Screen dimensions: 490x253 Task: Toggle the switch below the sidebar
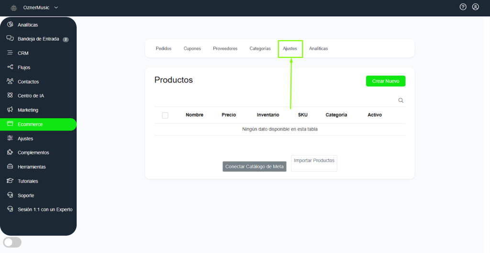pos(12,242)
